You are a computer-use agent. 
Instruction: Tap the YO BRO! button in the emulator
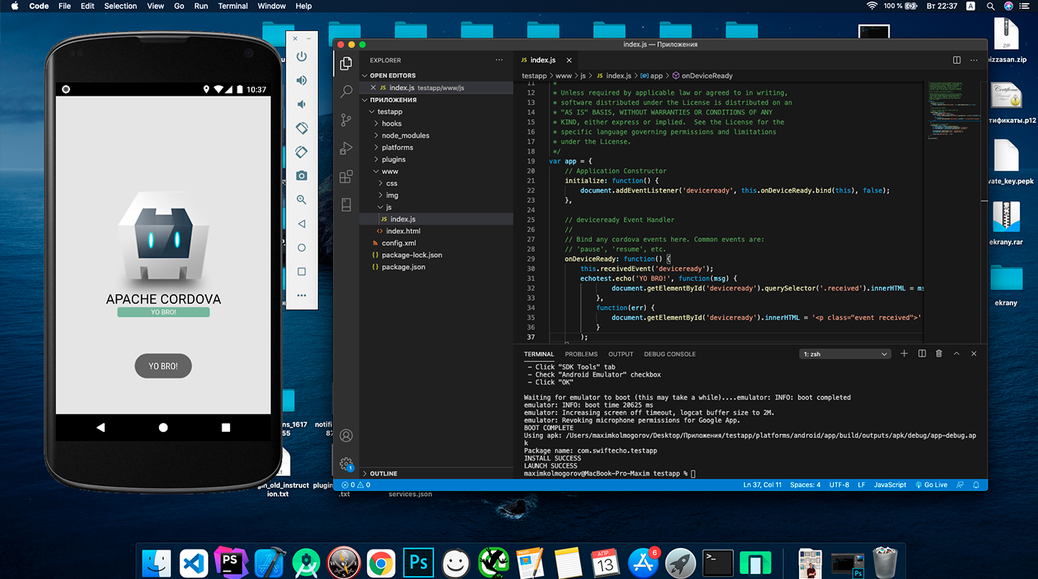coord(163,366)
